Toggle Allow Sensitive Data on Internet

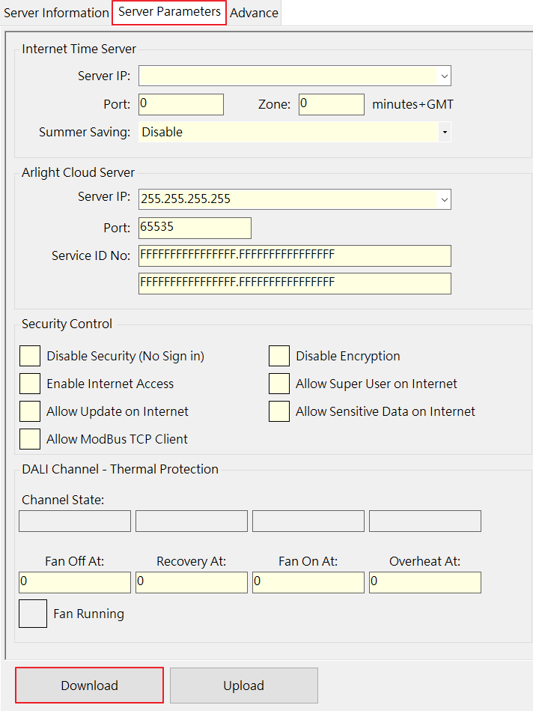[279, 411]
